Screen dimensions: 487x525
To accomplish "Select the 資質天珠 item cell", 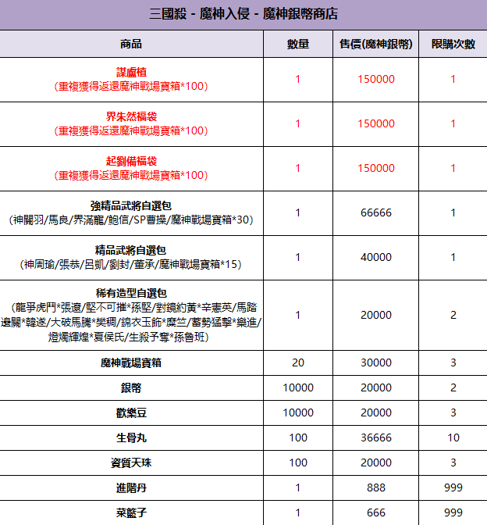I will coord(131,462).
